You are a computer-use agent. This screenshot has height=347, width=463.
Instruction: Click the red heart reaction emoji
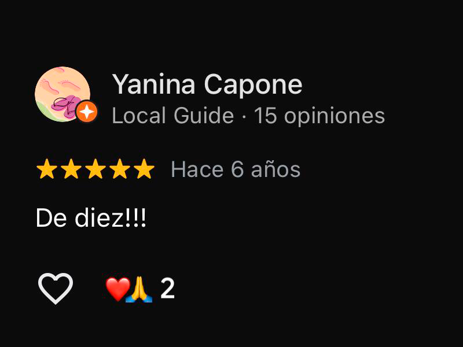click(117, 289)
